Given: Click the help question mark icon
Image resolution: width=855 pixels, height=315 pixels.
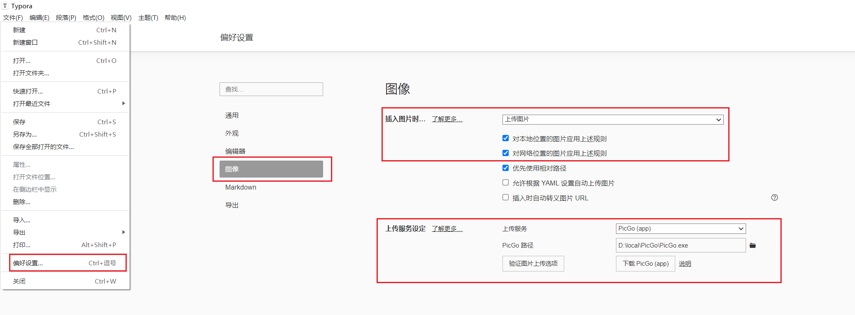Looking at the screenshot, I should 775,198.
